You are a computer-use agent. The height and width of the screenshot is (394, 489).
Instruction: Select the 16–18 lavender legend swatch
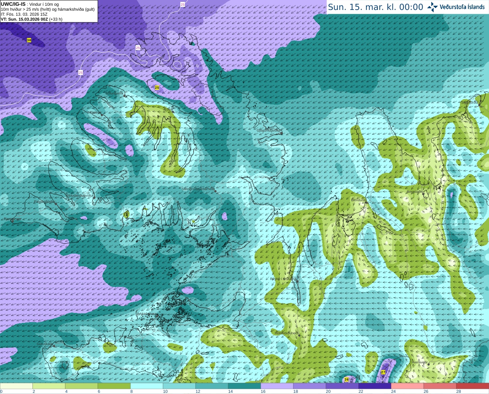277,386
